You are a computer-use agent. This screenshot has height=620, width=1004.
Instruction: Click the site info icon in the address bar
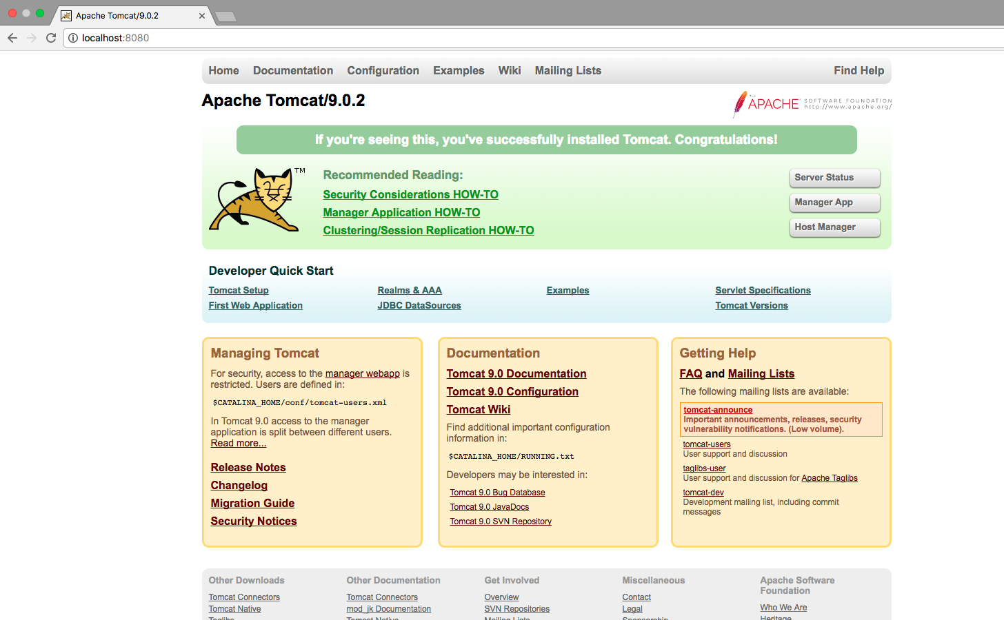pos(73,38)
